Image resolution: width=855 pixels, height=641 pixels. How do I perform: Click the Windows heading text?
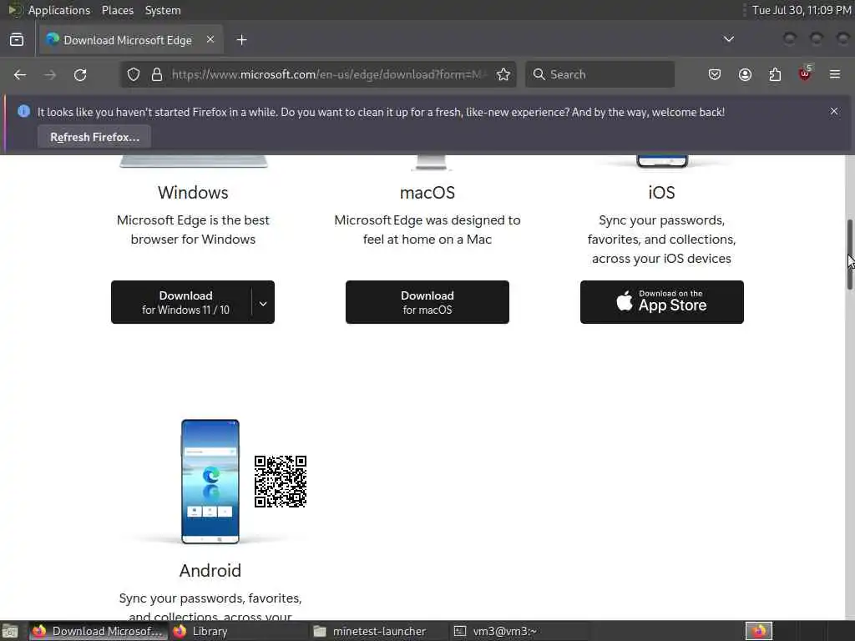[x=193, y=193]
